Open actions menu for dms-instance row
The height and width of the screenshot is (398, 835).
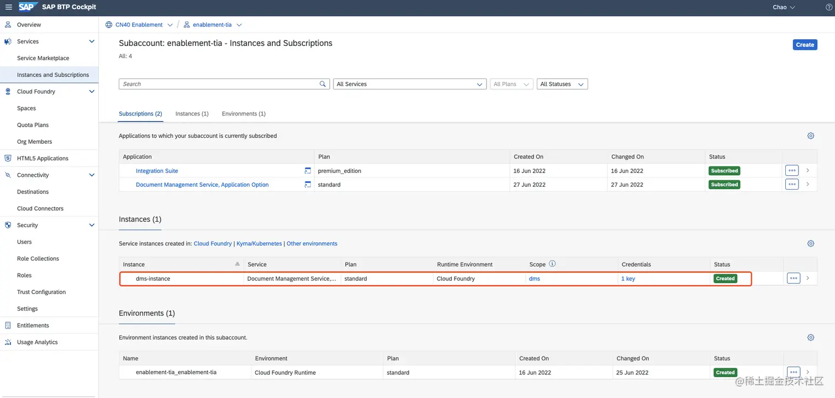793,279
